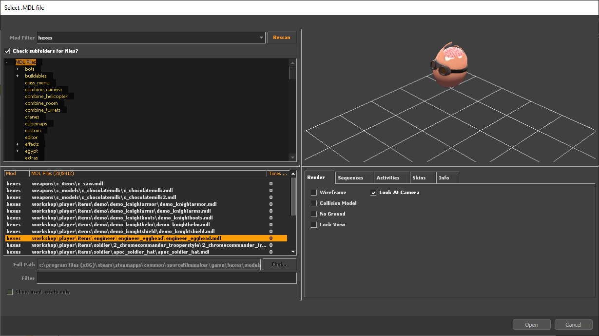The image size is (599, 336).
Task: Switch to the Sequences tab
Action: pos(354,178)
